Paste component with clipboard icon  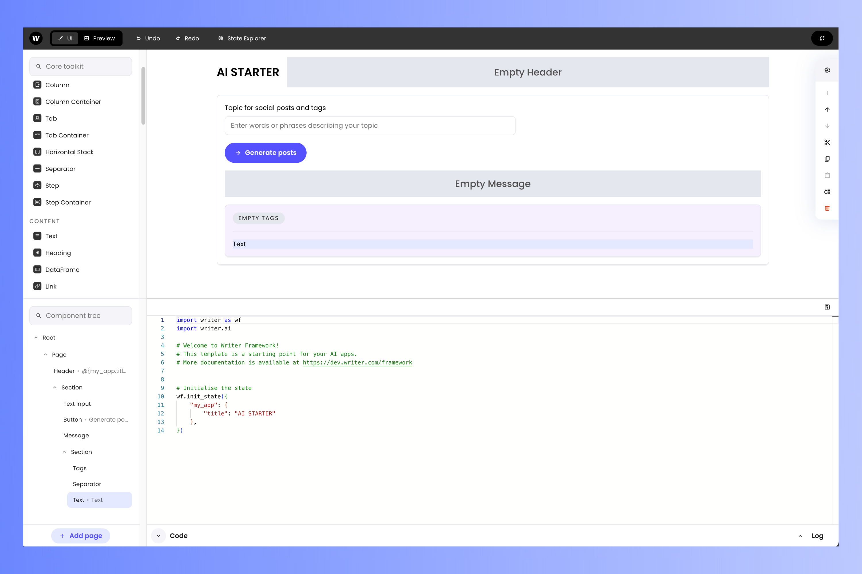[x=827, y=175]
